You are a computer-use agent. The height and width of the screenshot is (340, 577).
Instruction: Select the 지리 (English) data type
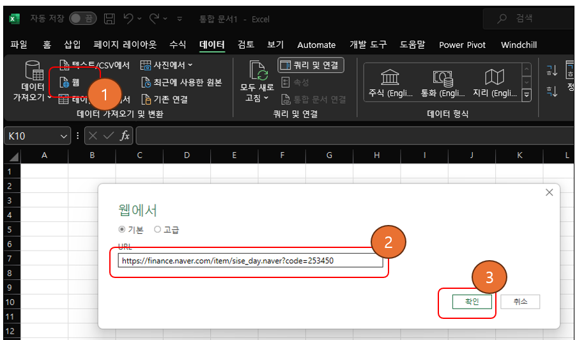(495, 83)
